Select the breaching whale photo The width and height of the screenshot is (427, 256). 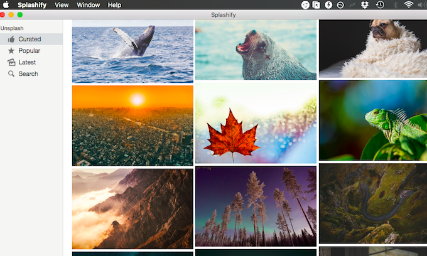pyautogui.click(x=132, y=51)
